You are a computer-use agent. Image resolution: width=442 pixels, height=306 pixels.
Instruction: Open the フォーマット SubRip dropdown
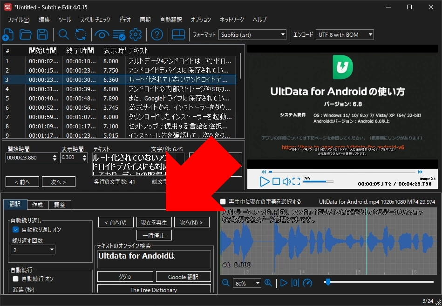[252, 34]
